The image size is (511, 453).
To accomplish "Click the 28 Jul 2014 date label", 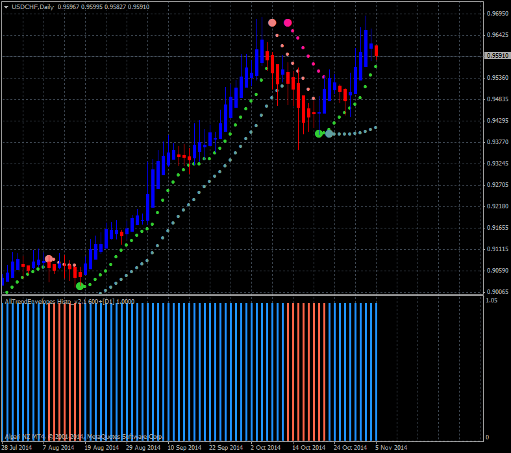I will coord(17,447).
